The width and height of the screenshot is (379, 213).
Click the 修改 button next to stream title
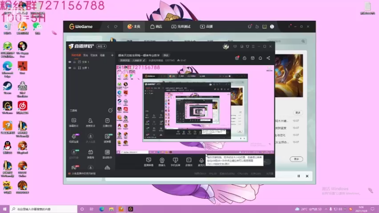tap(166, 55)
